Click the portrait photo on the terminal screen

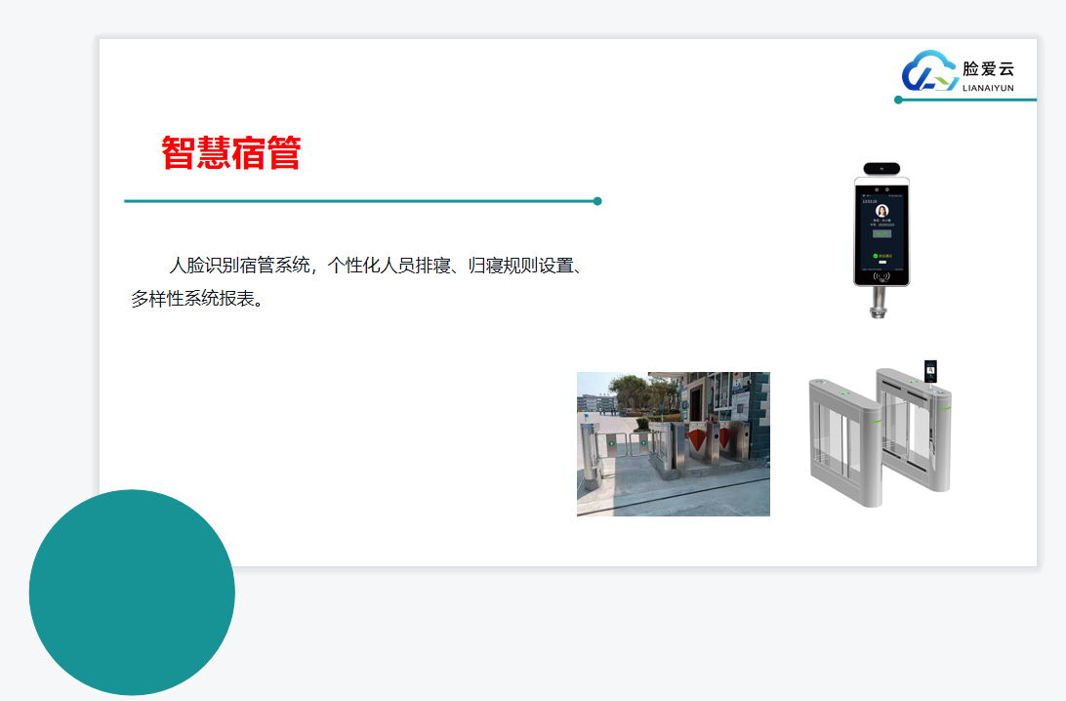pos(881,211)
